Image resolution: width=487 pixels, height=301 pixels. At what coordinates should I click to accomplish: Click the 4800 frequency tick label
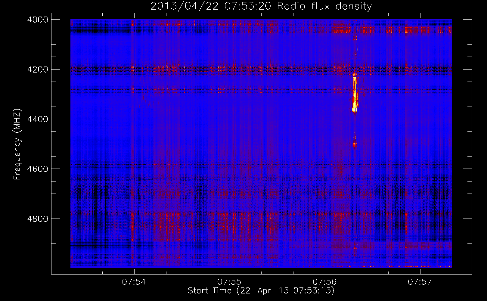(38, 219)
